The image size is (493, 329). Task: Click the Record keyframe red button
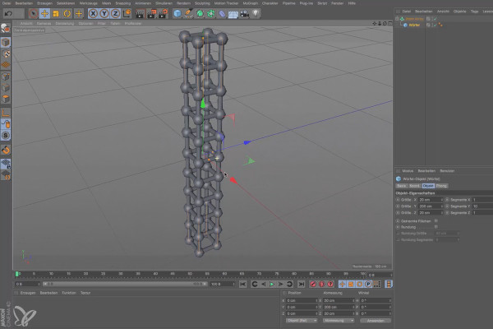313,285
